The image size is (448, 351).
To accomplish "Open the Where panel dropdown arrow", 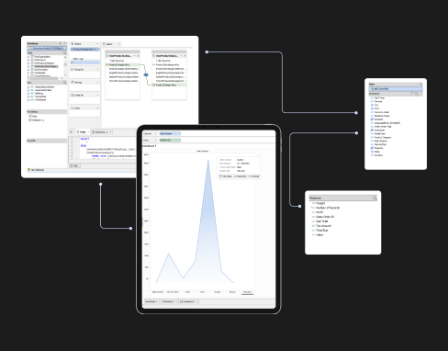I will pos(97,44).
